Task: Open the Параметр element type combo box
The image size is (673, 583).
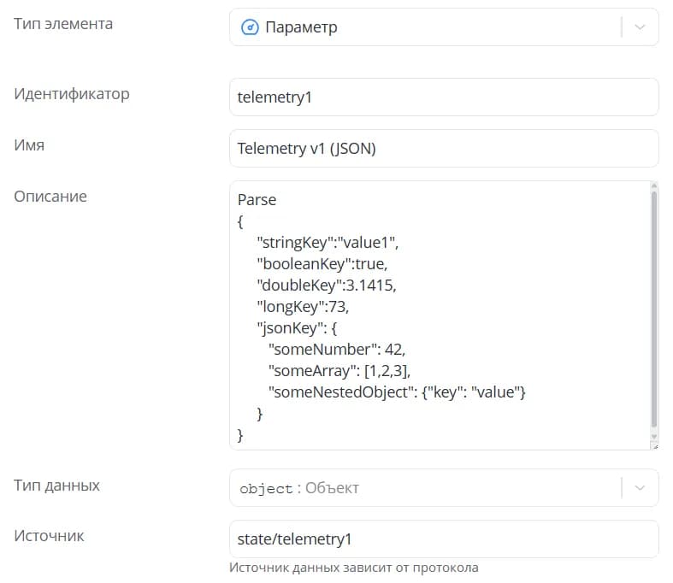Action: coord(444,27)
